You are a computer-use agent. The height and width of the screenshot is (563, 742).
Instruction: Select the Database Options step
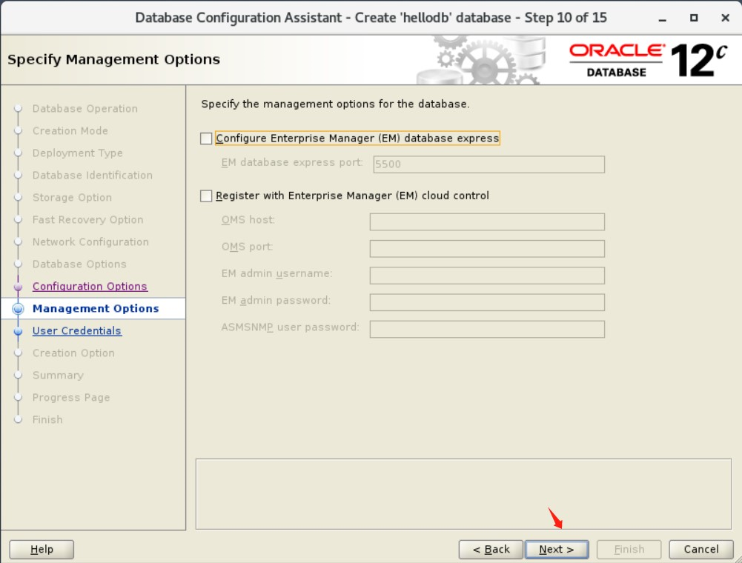tap(79, 264)
